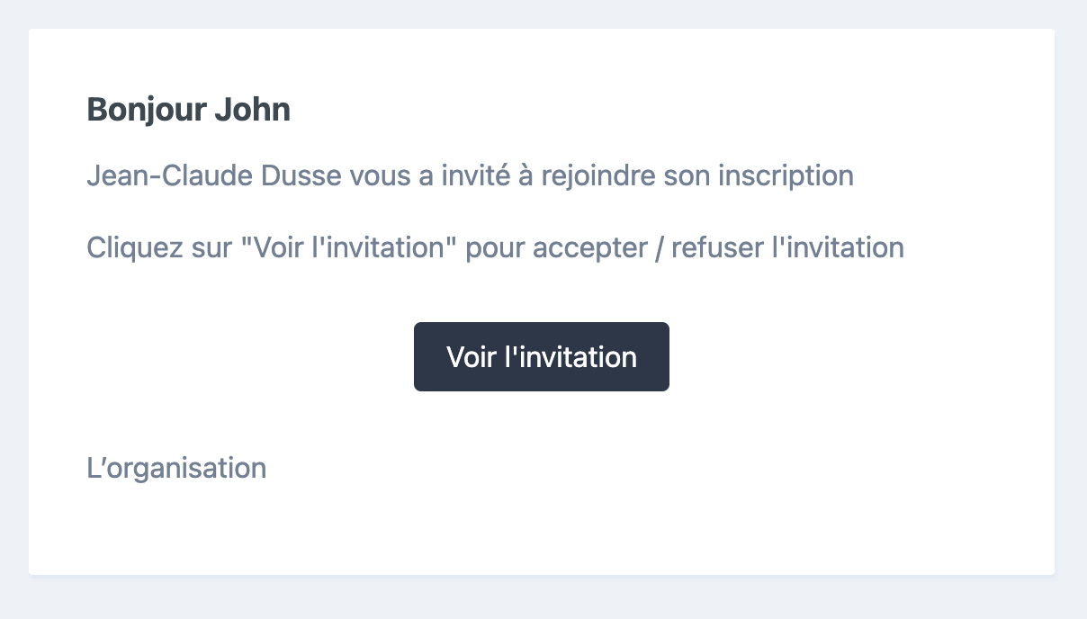Image resolution: width=1087 pixels, height=619 pixels.
Task: Click the "L'organisation" signature text
Action: (176, 468)
